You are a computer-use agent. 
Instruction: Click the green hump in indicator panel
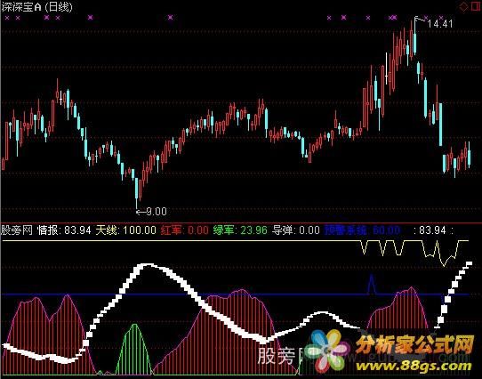[x=134, y=349]
